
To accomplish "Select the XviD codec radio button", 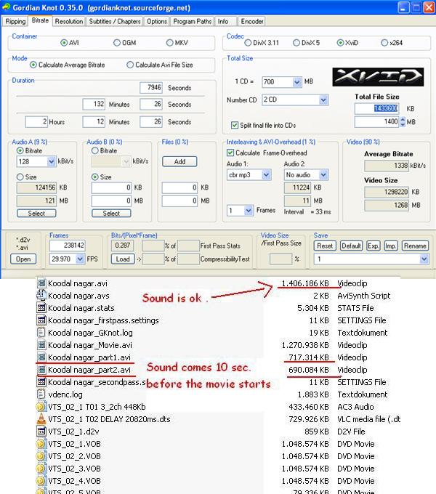I will (x=340, y=43).
